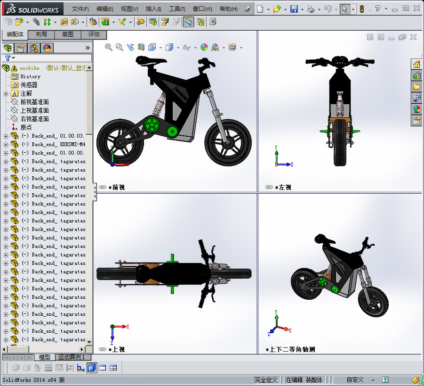Expand the Back_end_ 01.00.03 component node
The image size is (424, 386).
[x=6, y=136]
